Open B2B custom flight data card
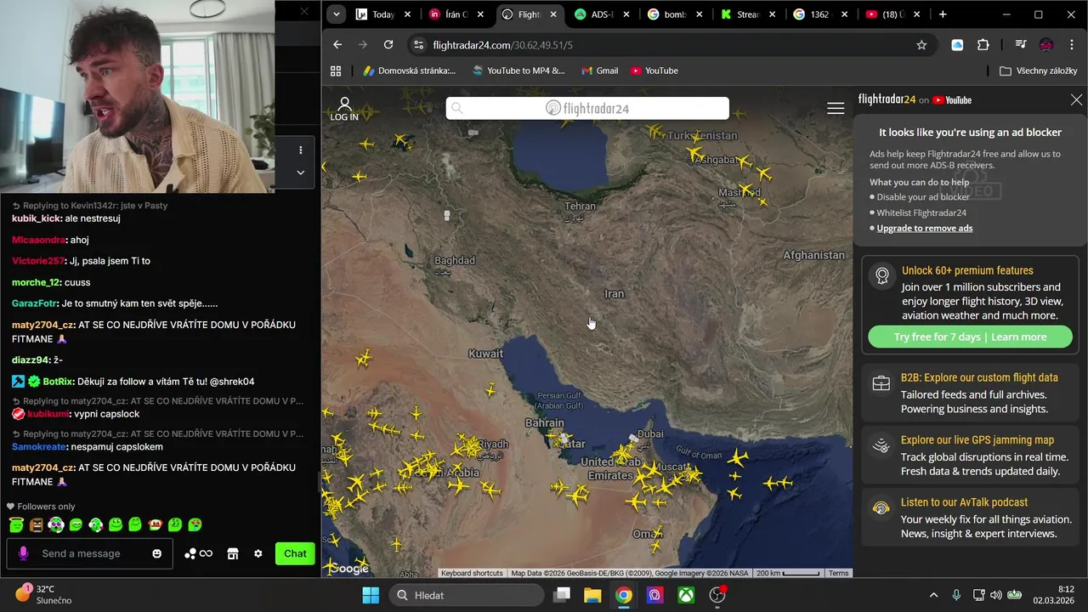The width and height of the screenshot is (1088, 612). click(x=970, y=393)
